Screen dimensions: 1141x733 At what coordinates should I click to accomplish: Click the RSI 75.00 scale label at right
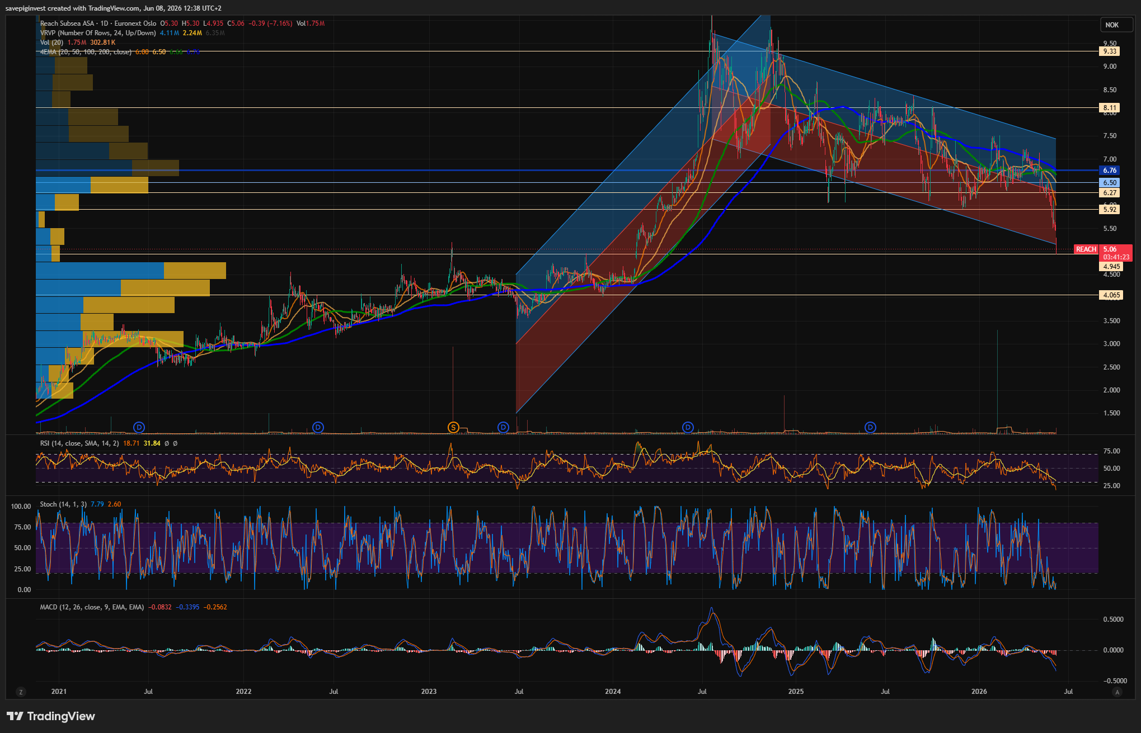tap(1111, 451)
